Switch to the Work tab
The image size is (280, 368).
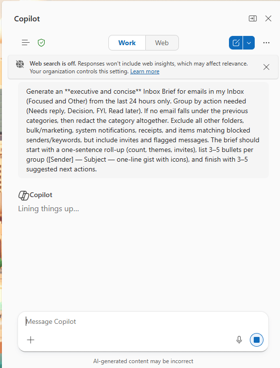(x=127, y=43)
